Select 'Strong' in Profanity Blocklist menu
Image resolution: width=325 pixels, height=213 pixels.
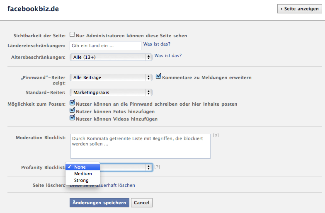[x=83, y=180]
